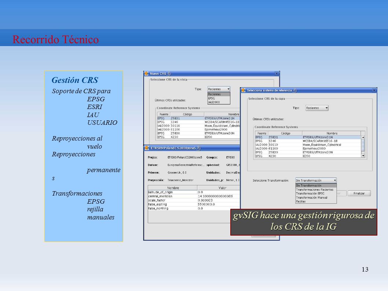Choose IAU2000 in the Nuevo CRS Tipo list
This screenshot has width=388, height=291.
219,102
